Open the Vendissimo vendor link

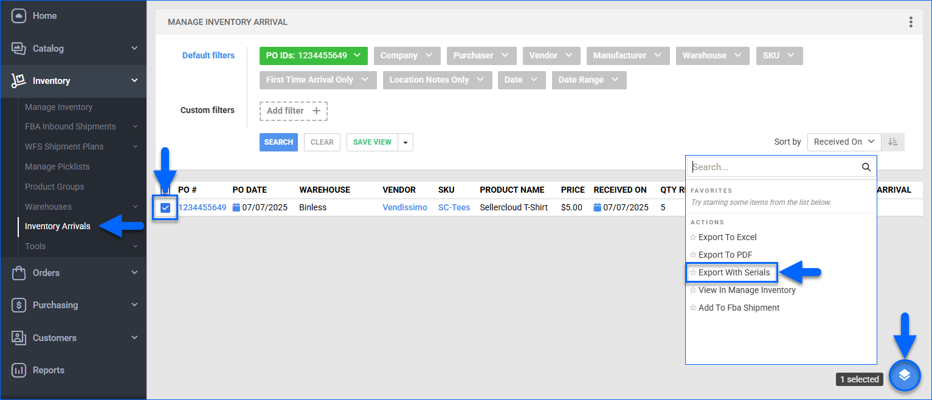405,207
